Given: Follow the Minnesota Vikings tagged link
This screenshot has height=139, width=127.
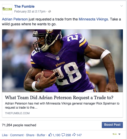Looking at the screenshot, I should (93, 19).
